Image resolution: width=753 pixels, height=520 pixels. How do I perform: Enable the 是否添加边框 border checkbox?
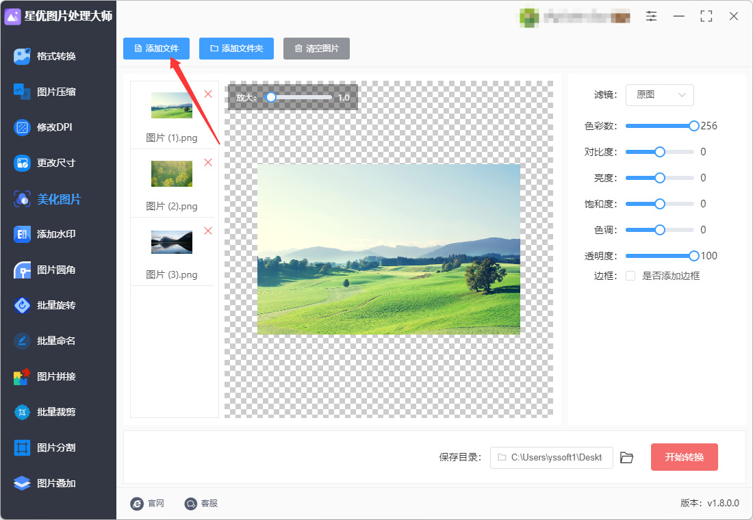pos(630,276)
